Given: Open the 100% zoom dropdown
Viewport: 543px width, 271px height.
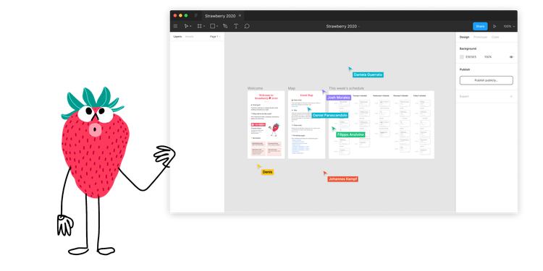Looking at the screenshot, I should (x=509, y=26).
